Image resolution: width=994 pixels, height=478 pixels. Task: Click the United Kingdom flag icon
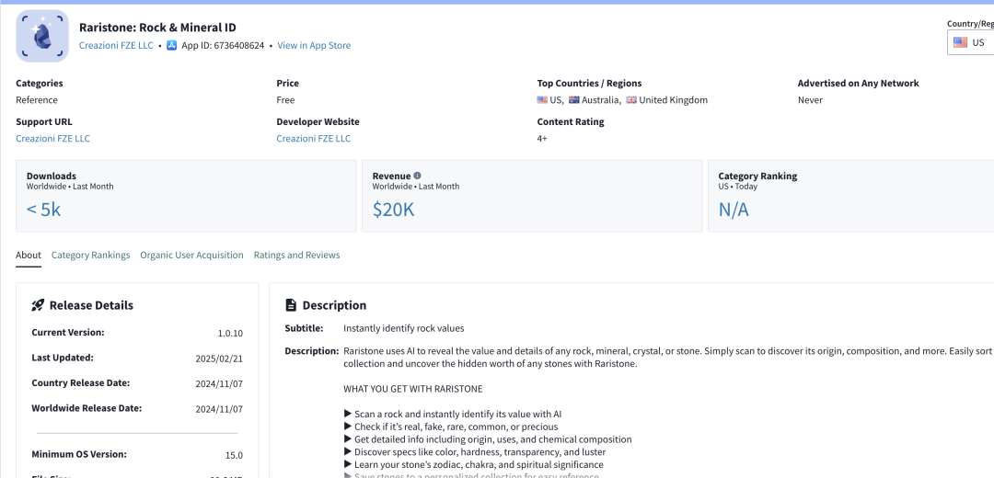[x=631, y=100]
